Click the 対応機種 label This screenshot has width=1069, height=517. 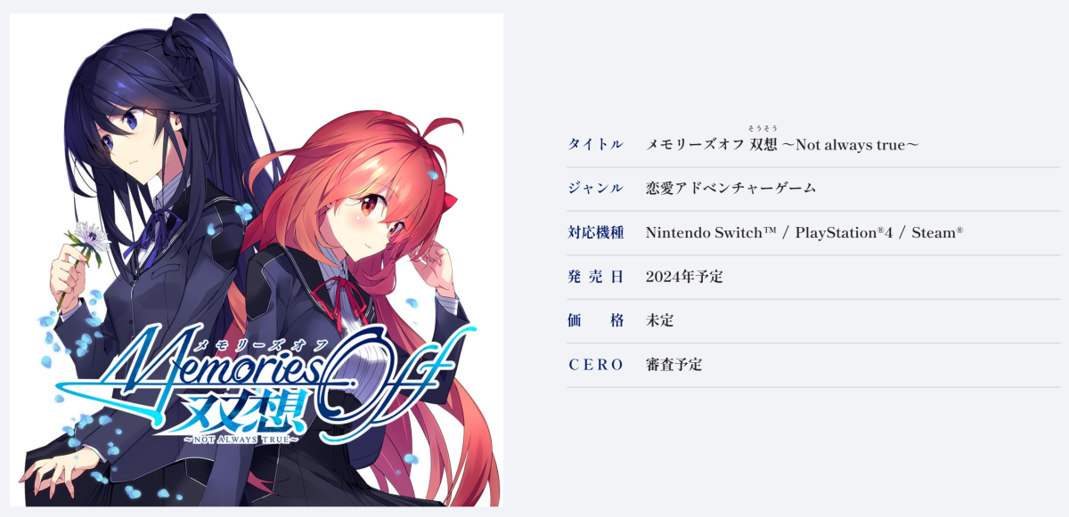coord(595,233)
